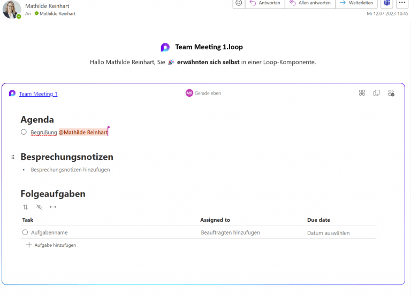Click the Team Meeting 1.loop title
Screen dimensions: 411x296
(x=209, y=47)
